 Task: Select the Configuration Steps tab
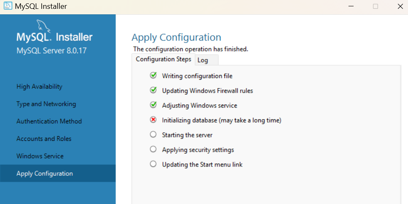point(163,59)
